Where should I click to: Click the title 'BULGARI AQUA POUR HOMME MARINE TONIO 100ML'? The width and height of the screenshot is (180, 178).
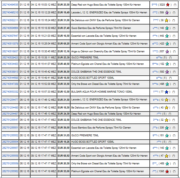[102, 92]
